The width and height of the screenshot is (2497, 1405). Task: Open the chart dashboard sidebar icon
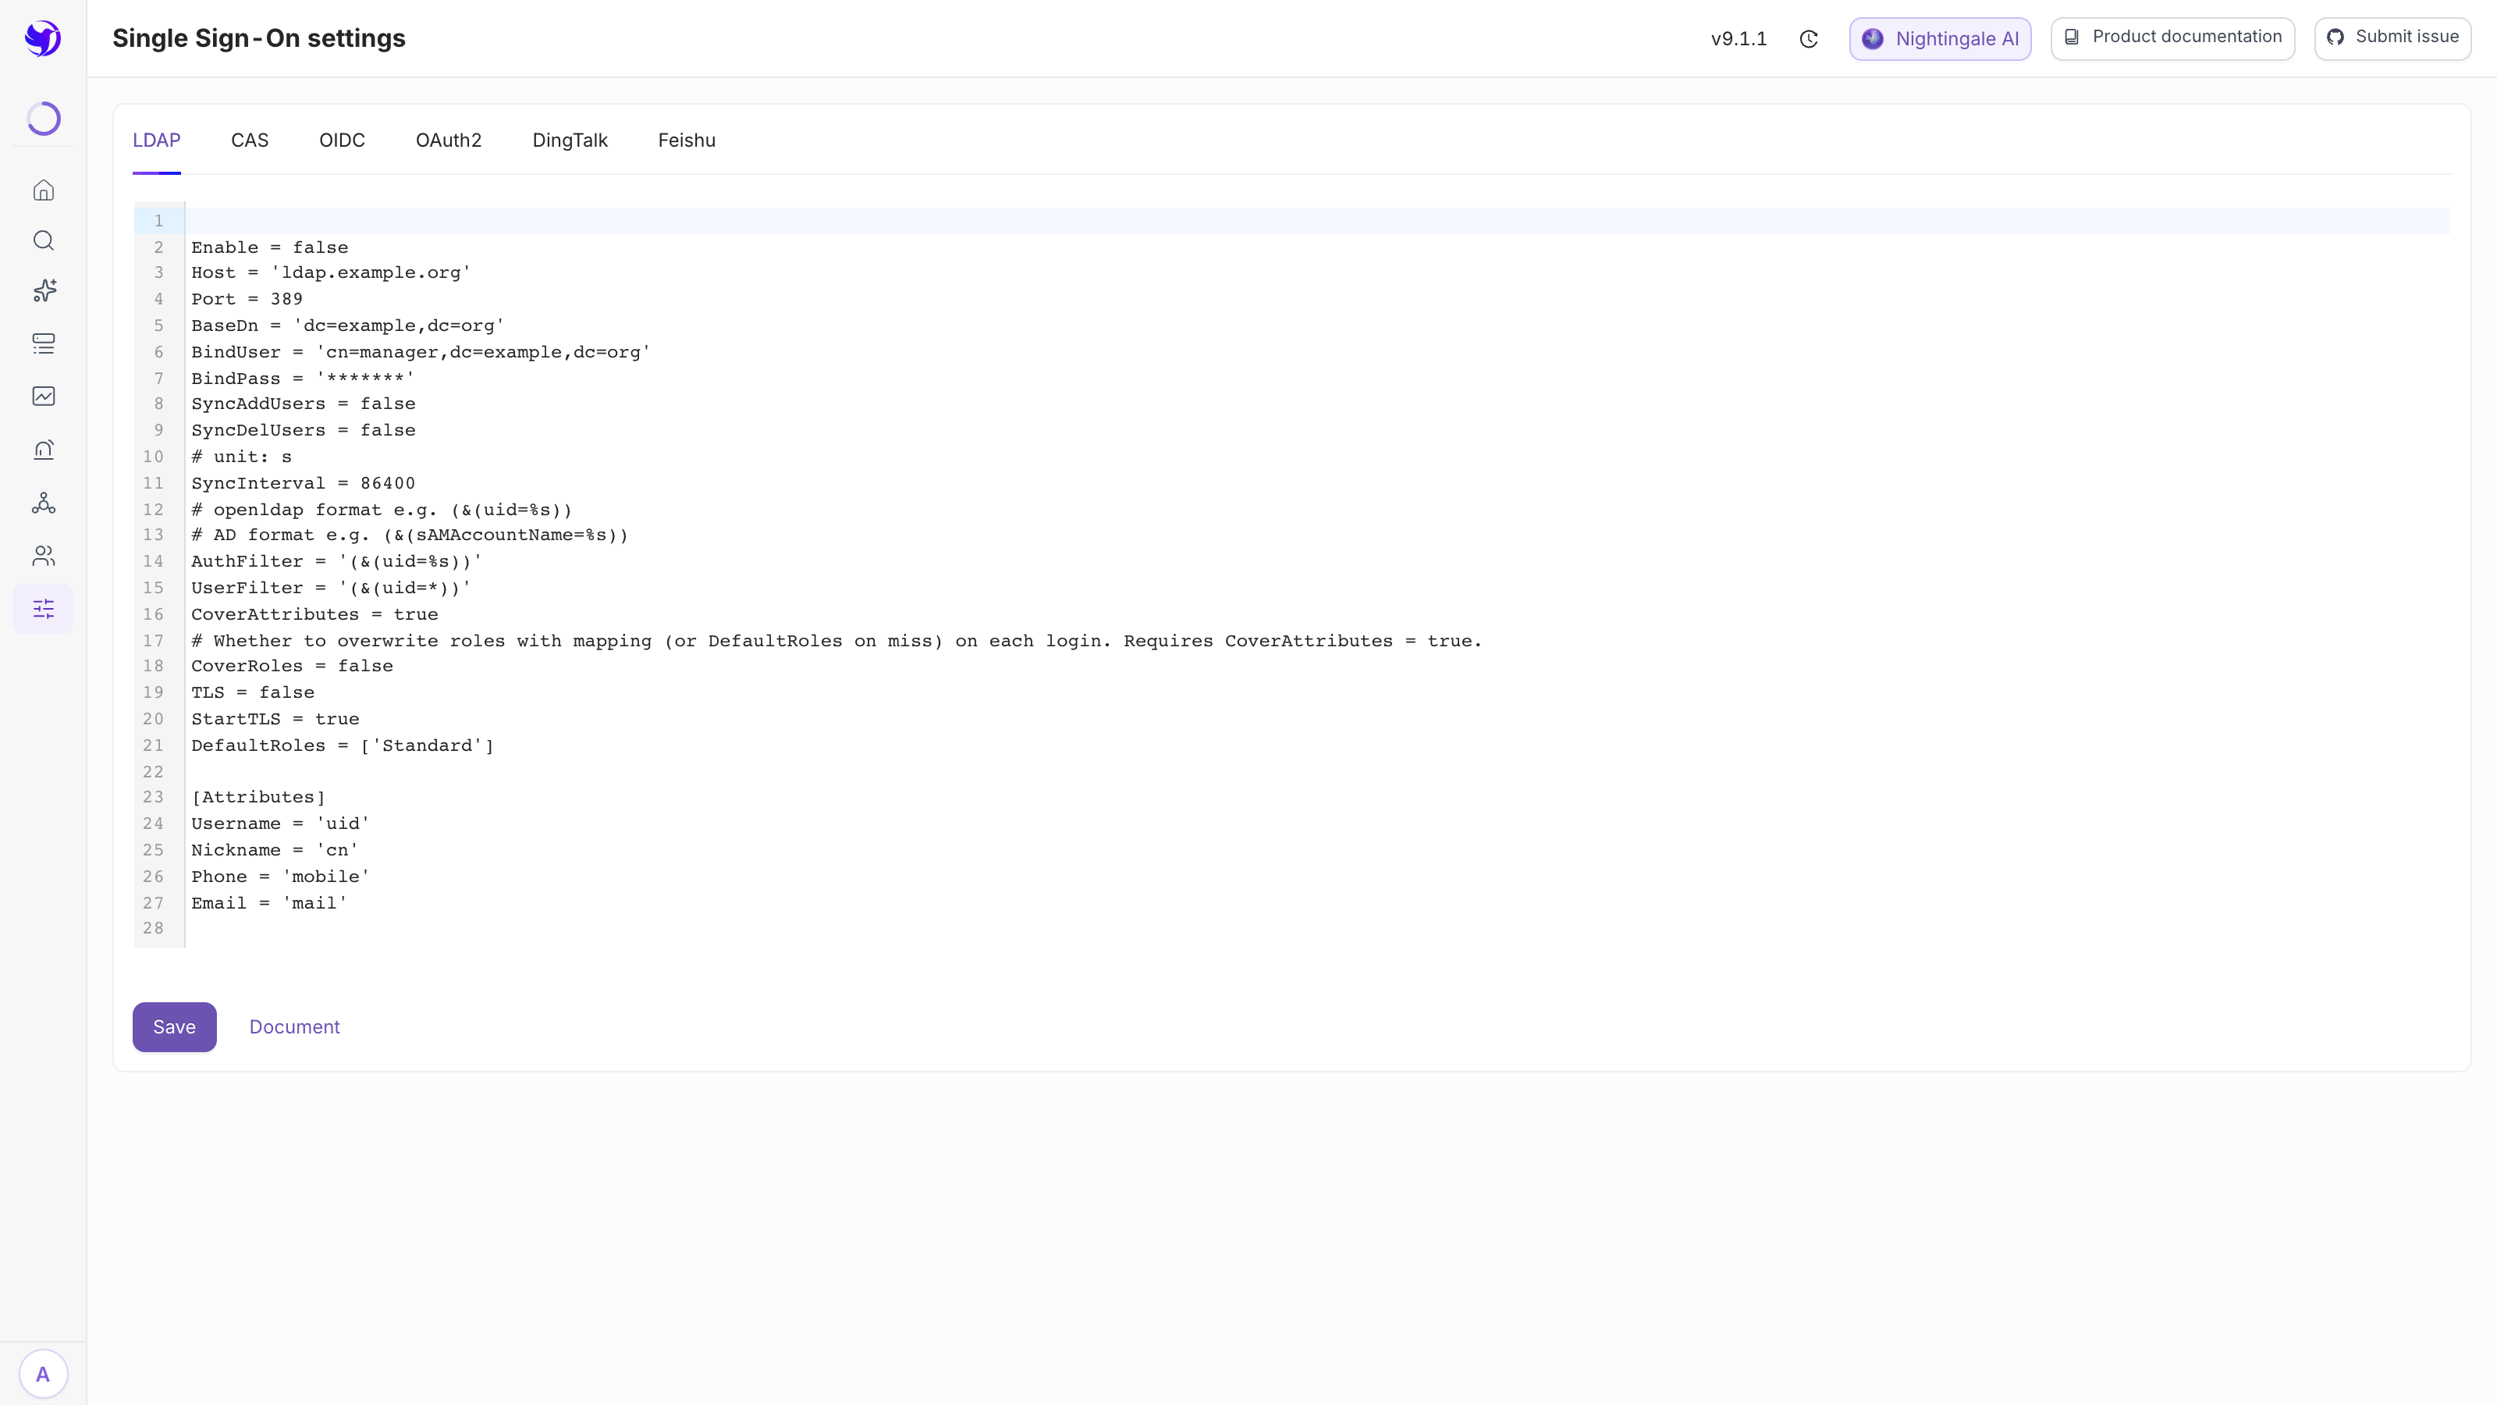pos(44,396)
